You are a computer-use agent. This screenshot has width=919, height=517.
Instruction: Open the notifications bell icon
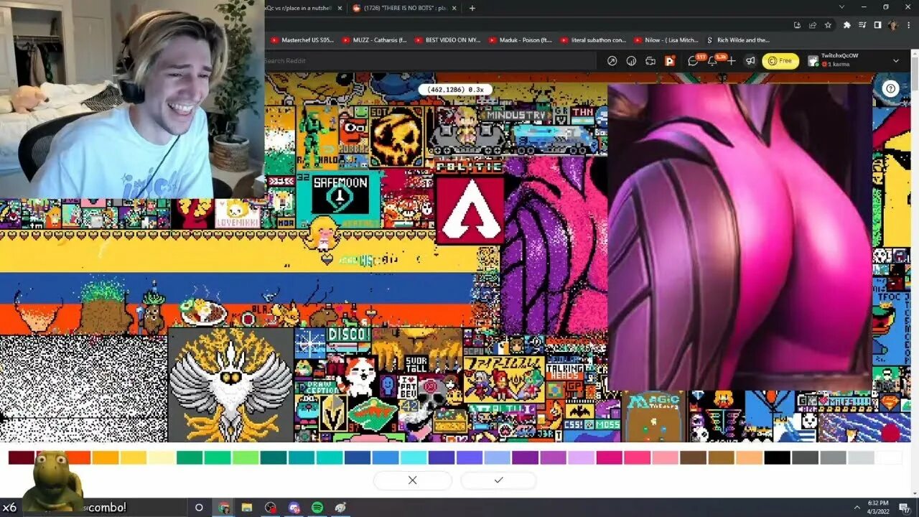712,61
